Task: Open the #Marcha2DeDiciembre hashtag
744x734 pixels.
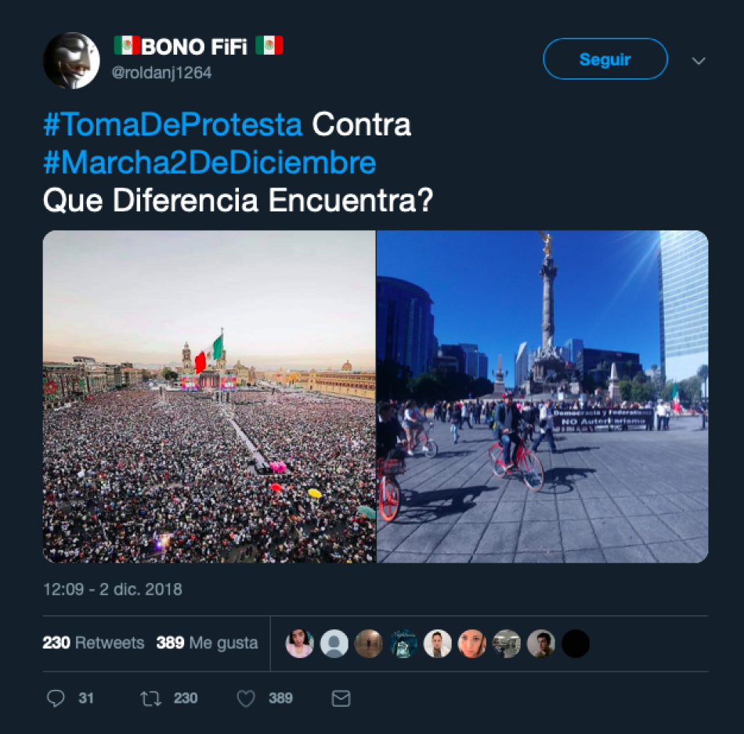Action: (x=209, y=163)
